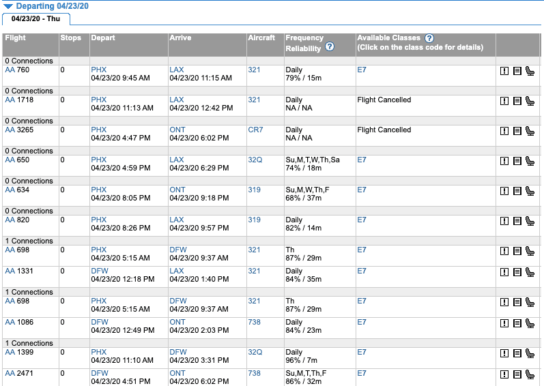View seat map icon for AA 650
The width and height of the screenshot is (544, 386).
click(x=530, y=161)
